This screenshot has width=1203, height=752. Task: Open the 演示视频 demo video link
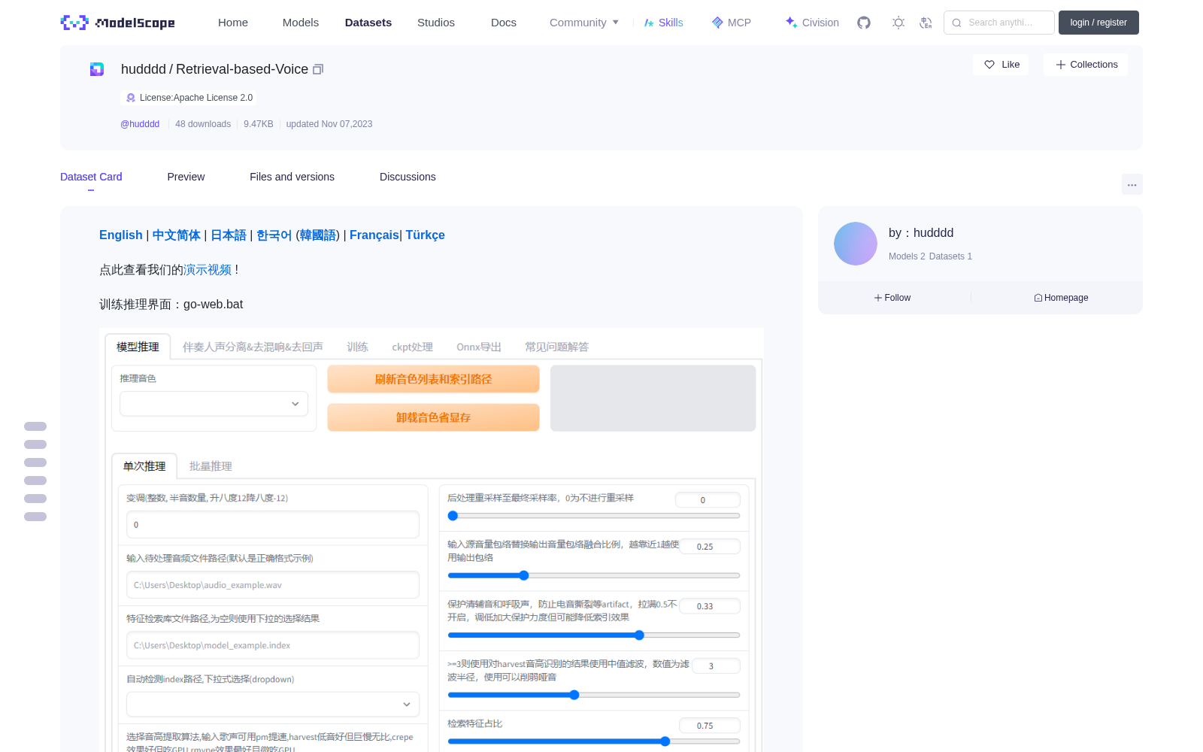[208, 270]
